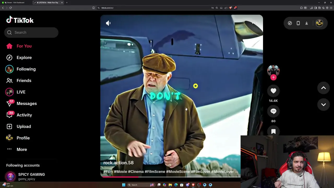Mute the TikTok video sound

coord(108,23)
